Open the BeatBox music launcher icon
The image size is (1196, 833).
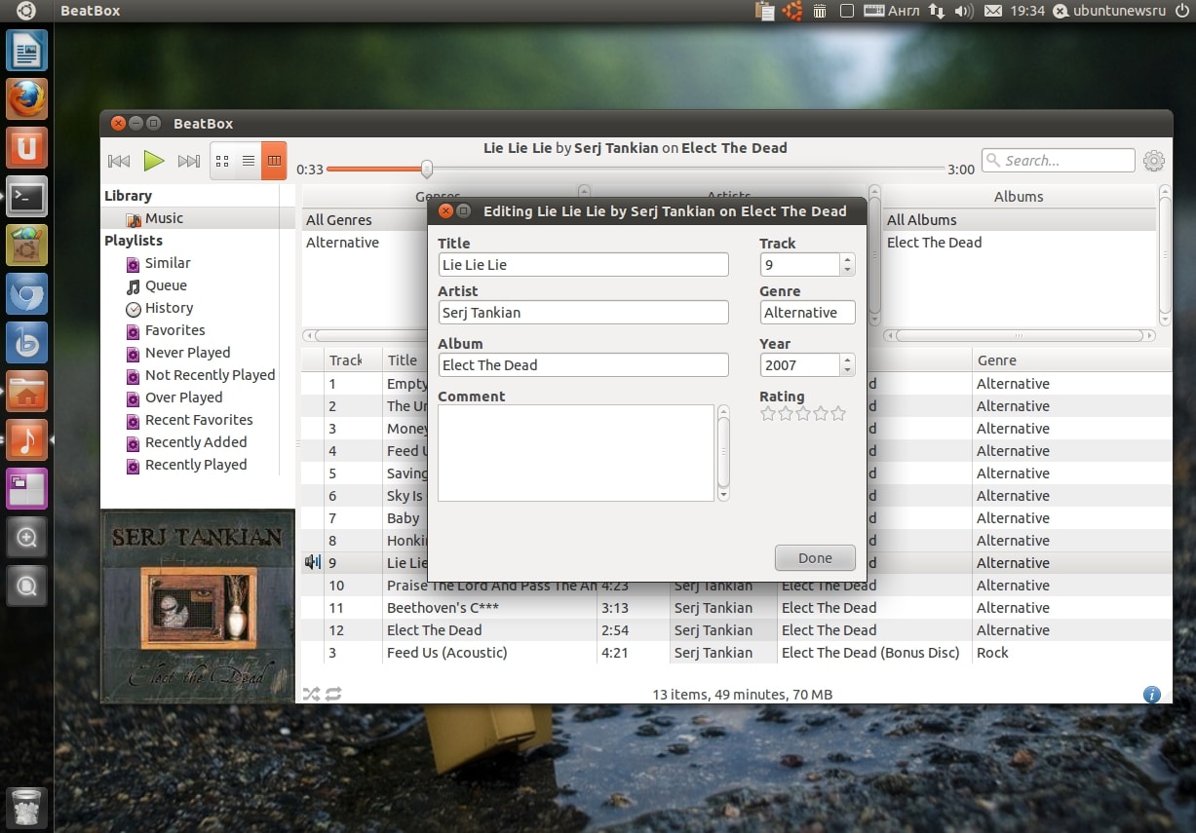point(26,439)
